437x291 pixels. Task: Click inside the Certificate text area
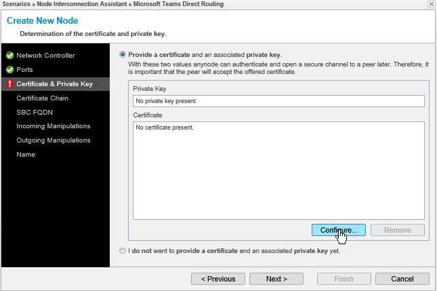click(278, 170)
